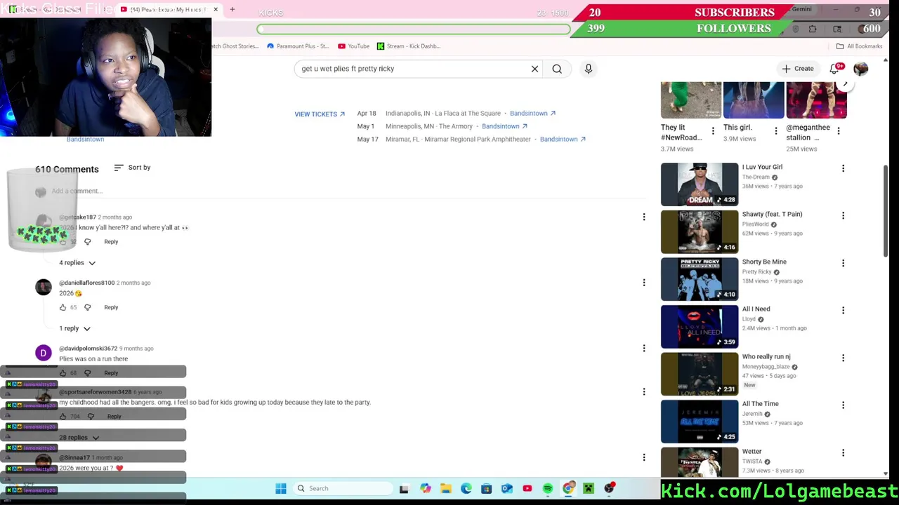
Task: Open the Stream - Kick Dashboard bookmark
Action: pos(409,46)
